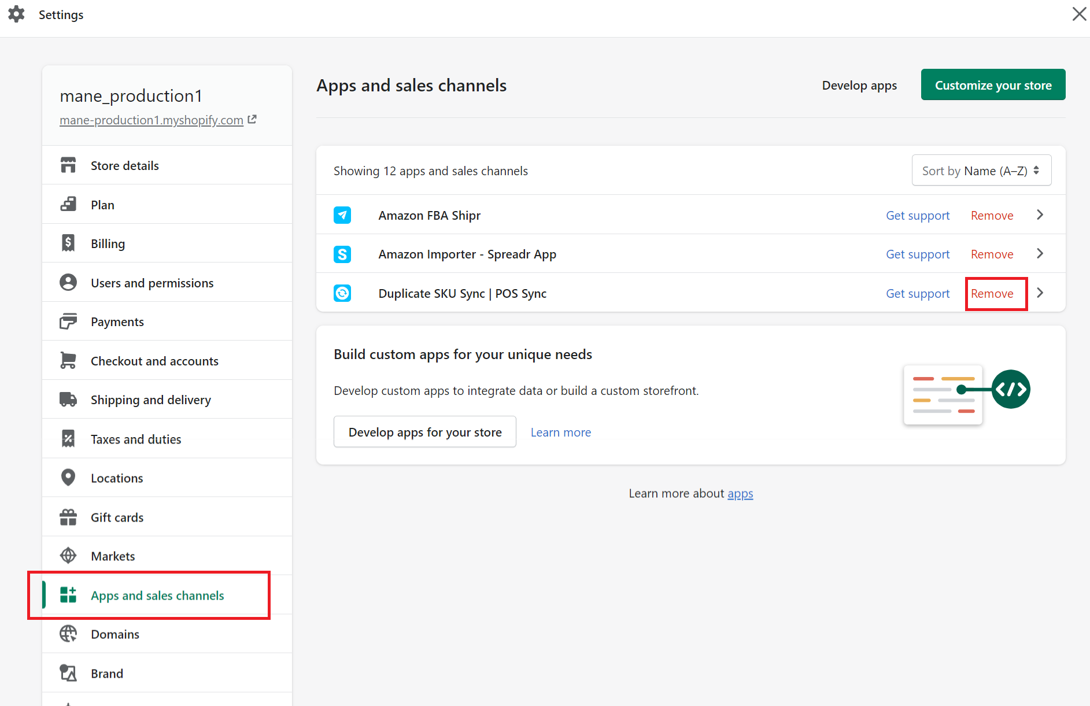1090x706 pixels.
Task: Go to Taxes and duties
Action: click(167, 439)
